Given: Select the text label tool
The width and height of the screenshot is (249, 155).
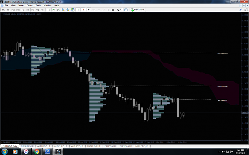Looking at the screenshot, I should (113, 10).
